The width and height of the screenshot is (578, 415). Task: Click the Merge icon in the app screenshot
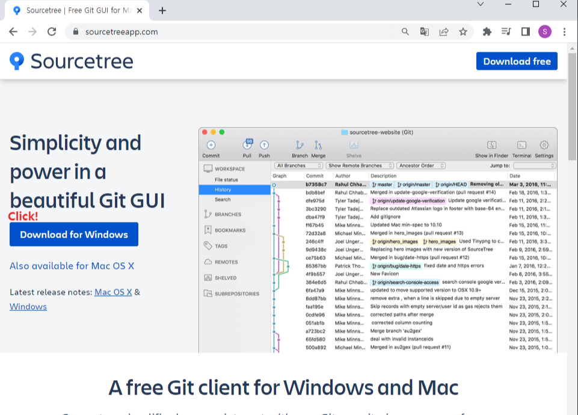point(318,145)
